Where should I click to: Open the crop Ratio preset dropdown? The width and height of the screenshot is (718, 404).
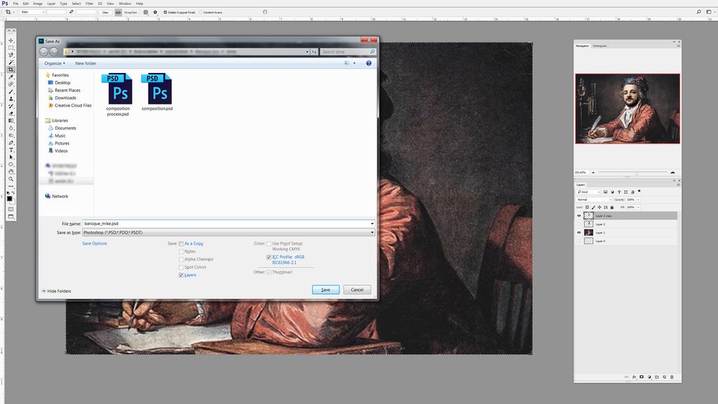(32, 13)
